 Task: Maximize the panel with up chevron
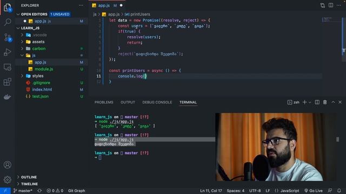tap(333, 102)
